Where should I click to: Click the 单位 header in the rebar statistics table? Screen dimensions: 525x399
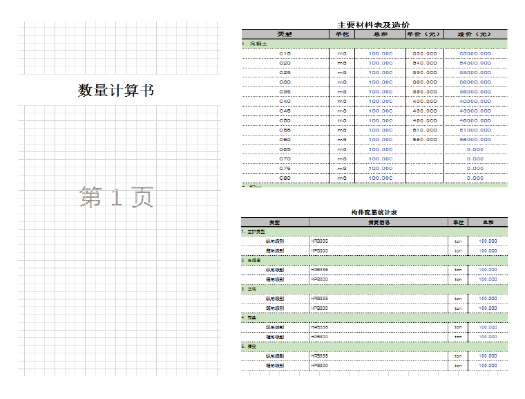click(x=458, y=222)
